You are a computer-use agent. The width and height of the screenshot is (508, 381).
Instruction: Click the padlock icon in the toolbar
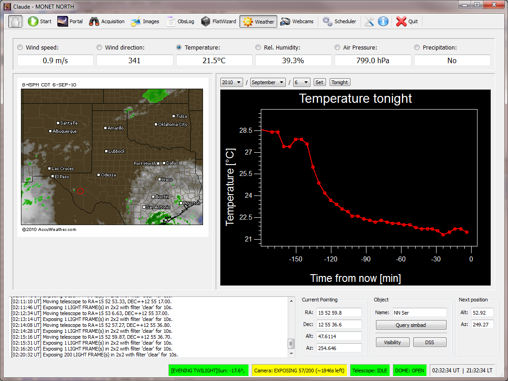(x=15, y=21)
